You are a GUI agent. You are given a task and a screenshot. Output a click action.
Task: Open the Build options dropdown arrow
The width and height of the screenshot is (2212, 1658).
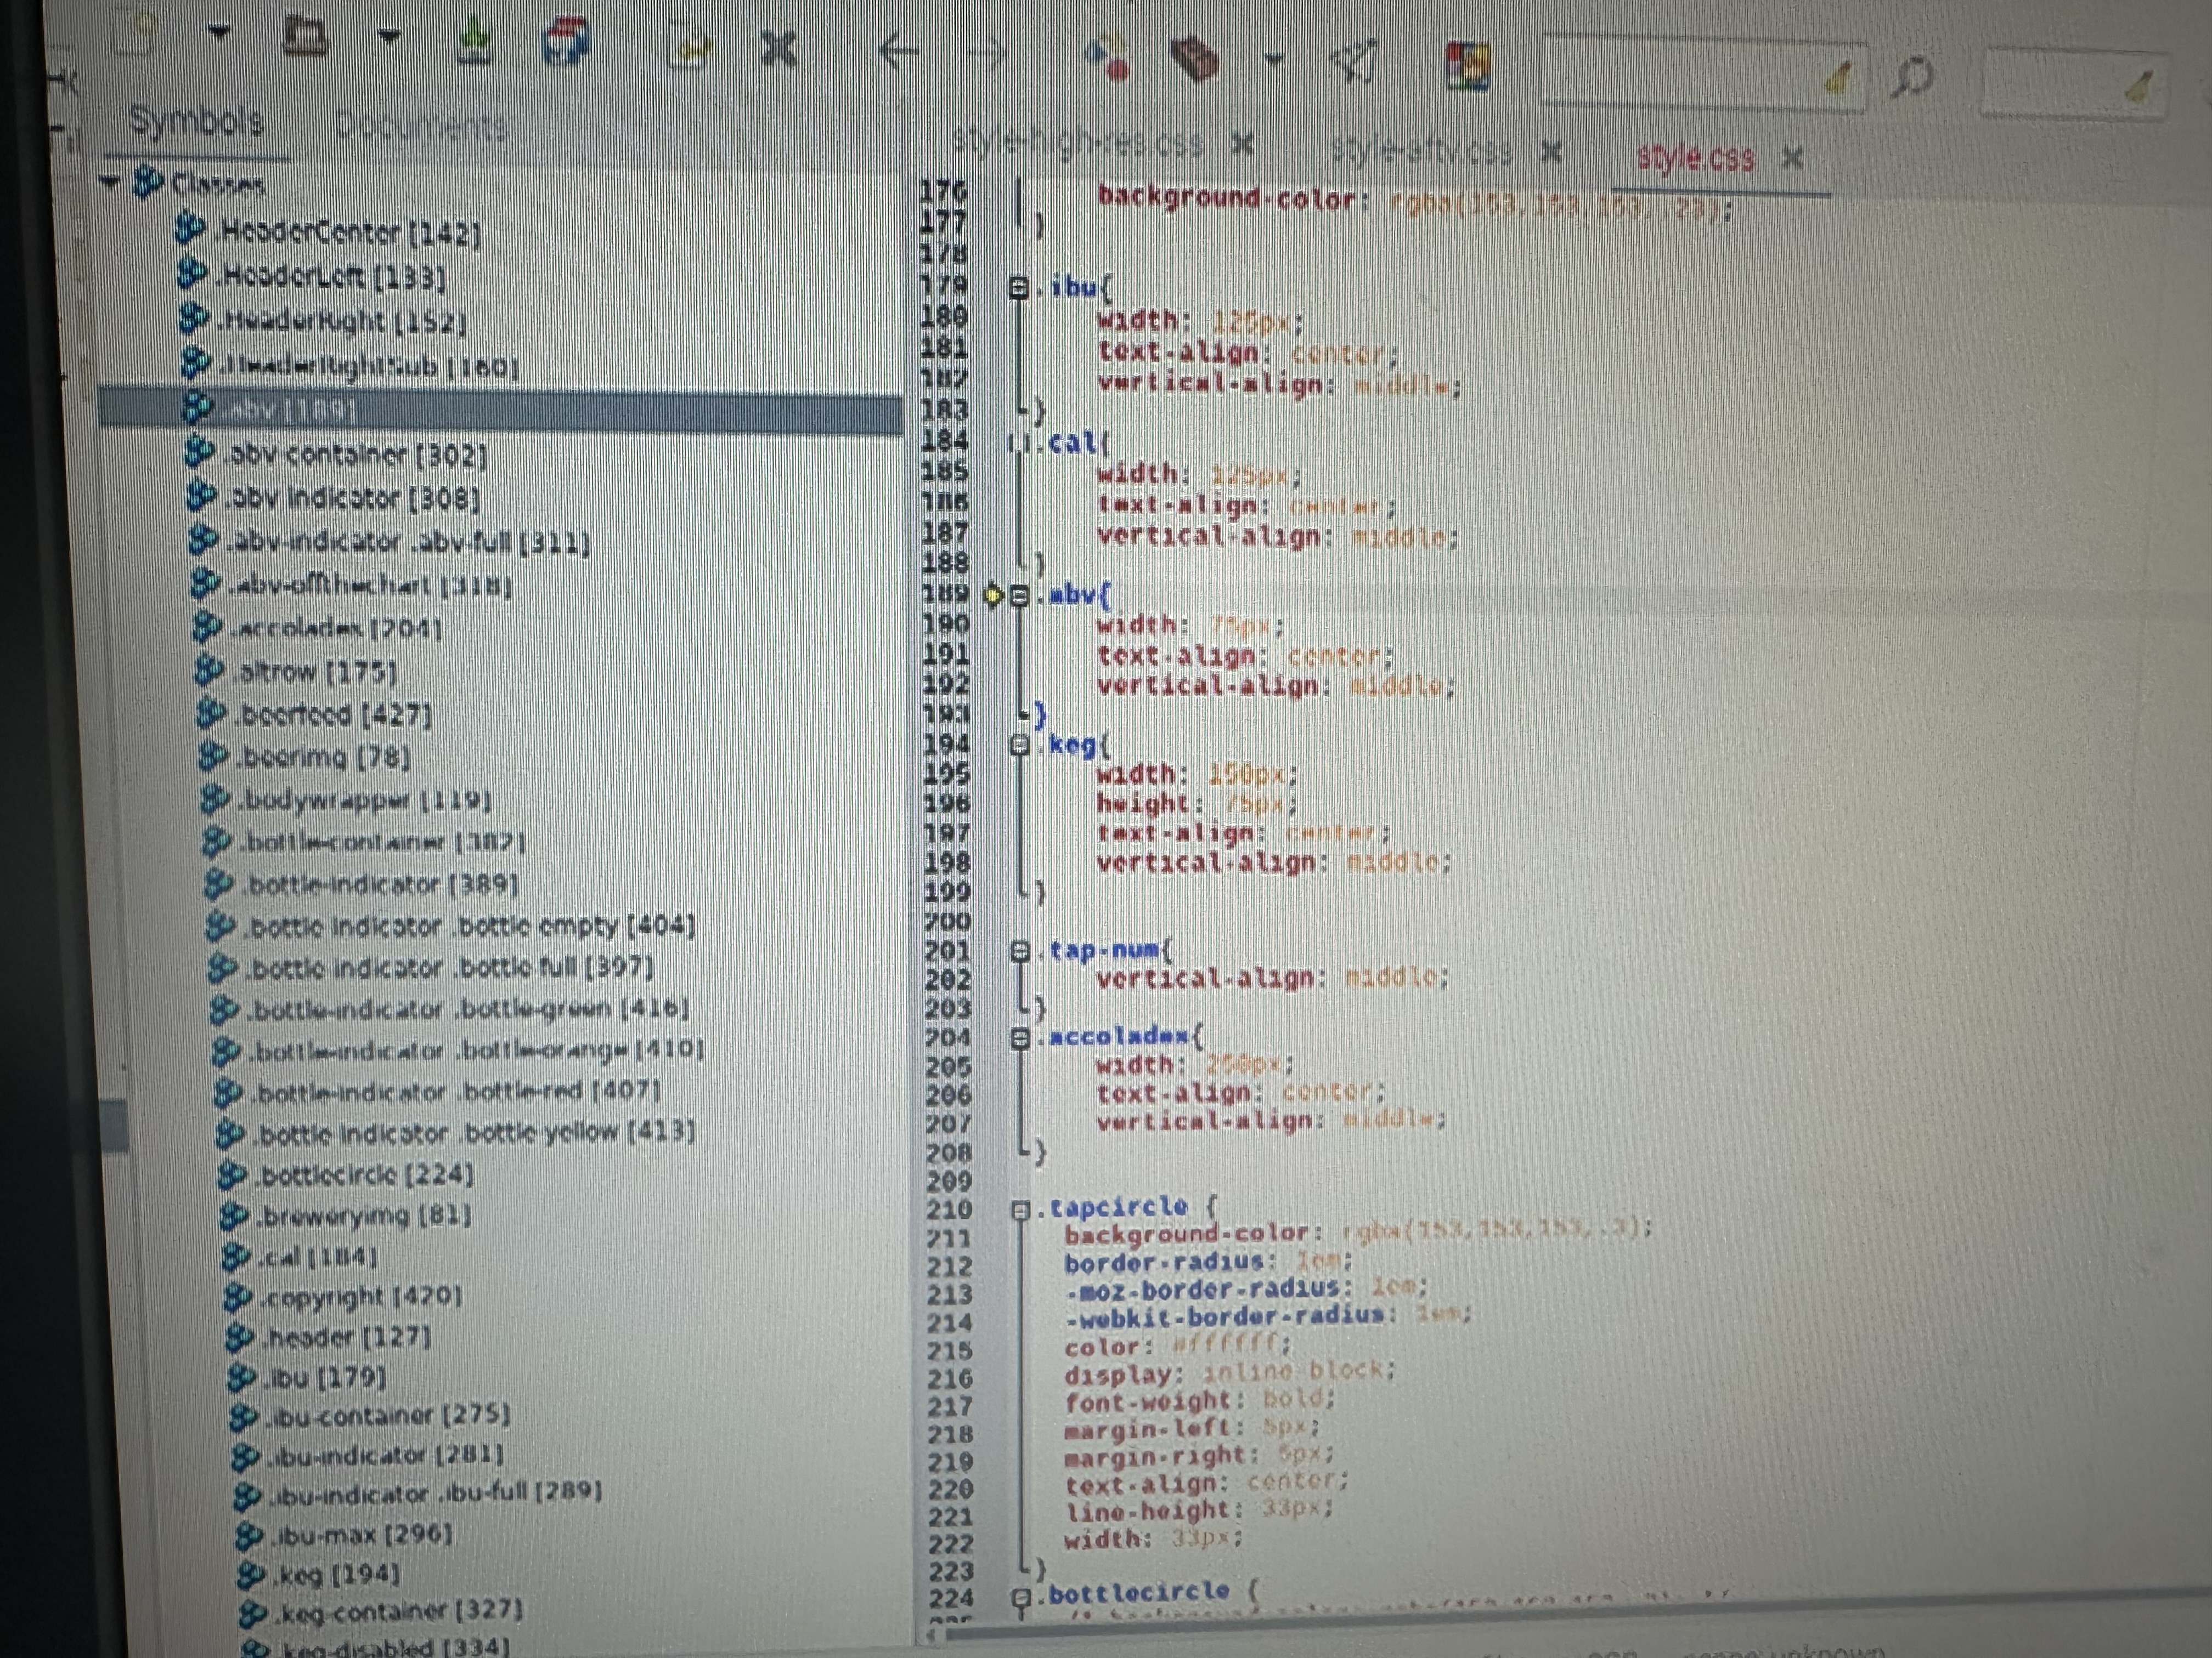click(x=1273, y=59)
